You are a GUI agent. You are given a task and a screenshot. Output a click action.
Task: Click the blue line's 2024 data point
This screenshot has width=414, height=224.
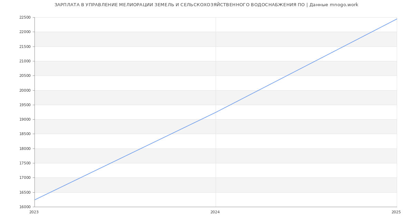[x=216, y=112]
